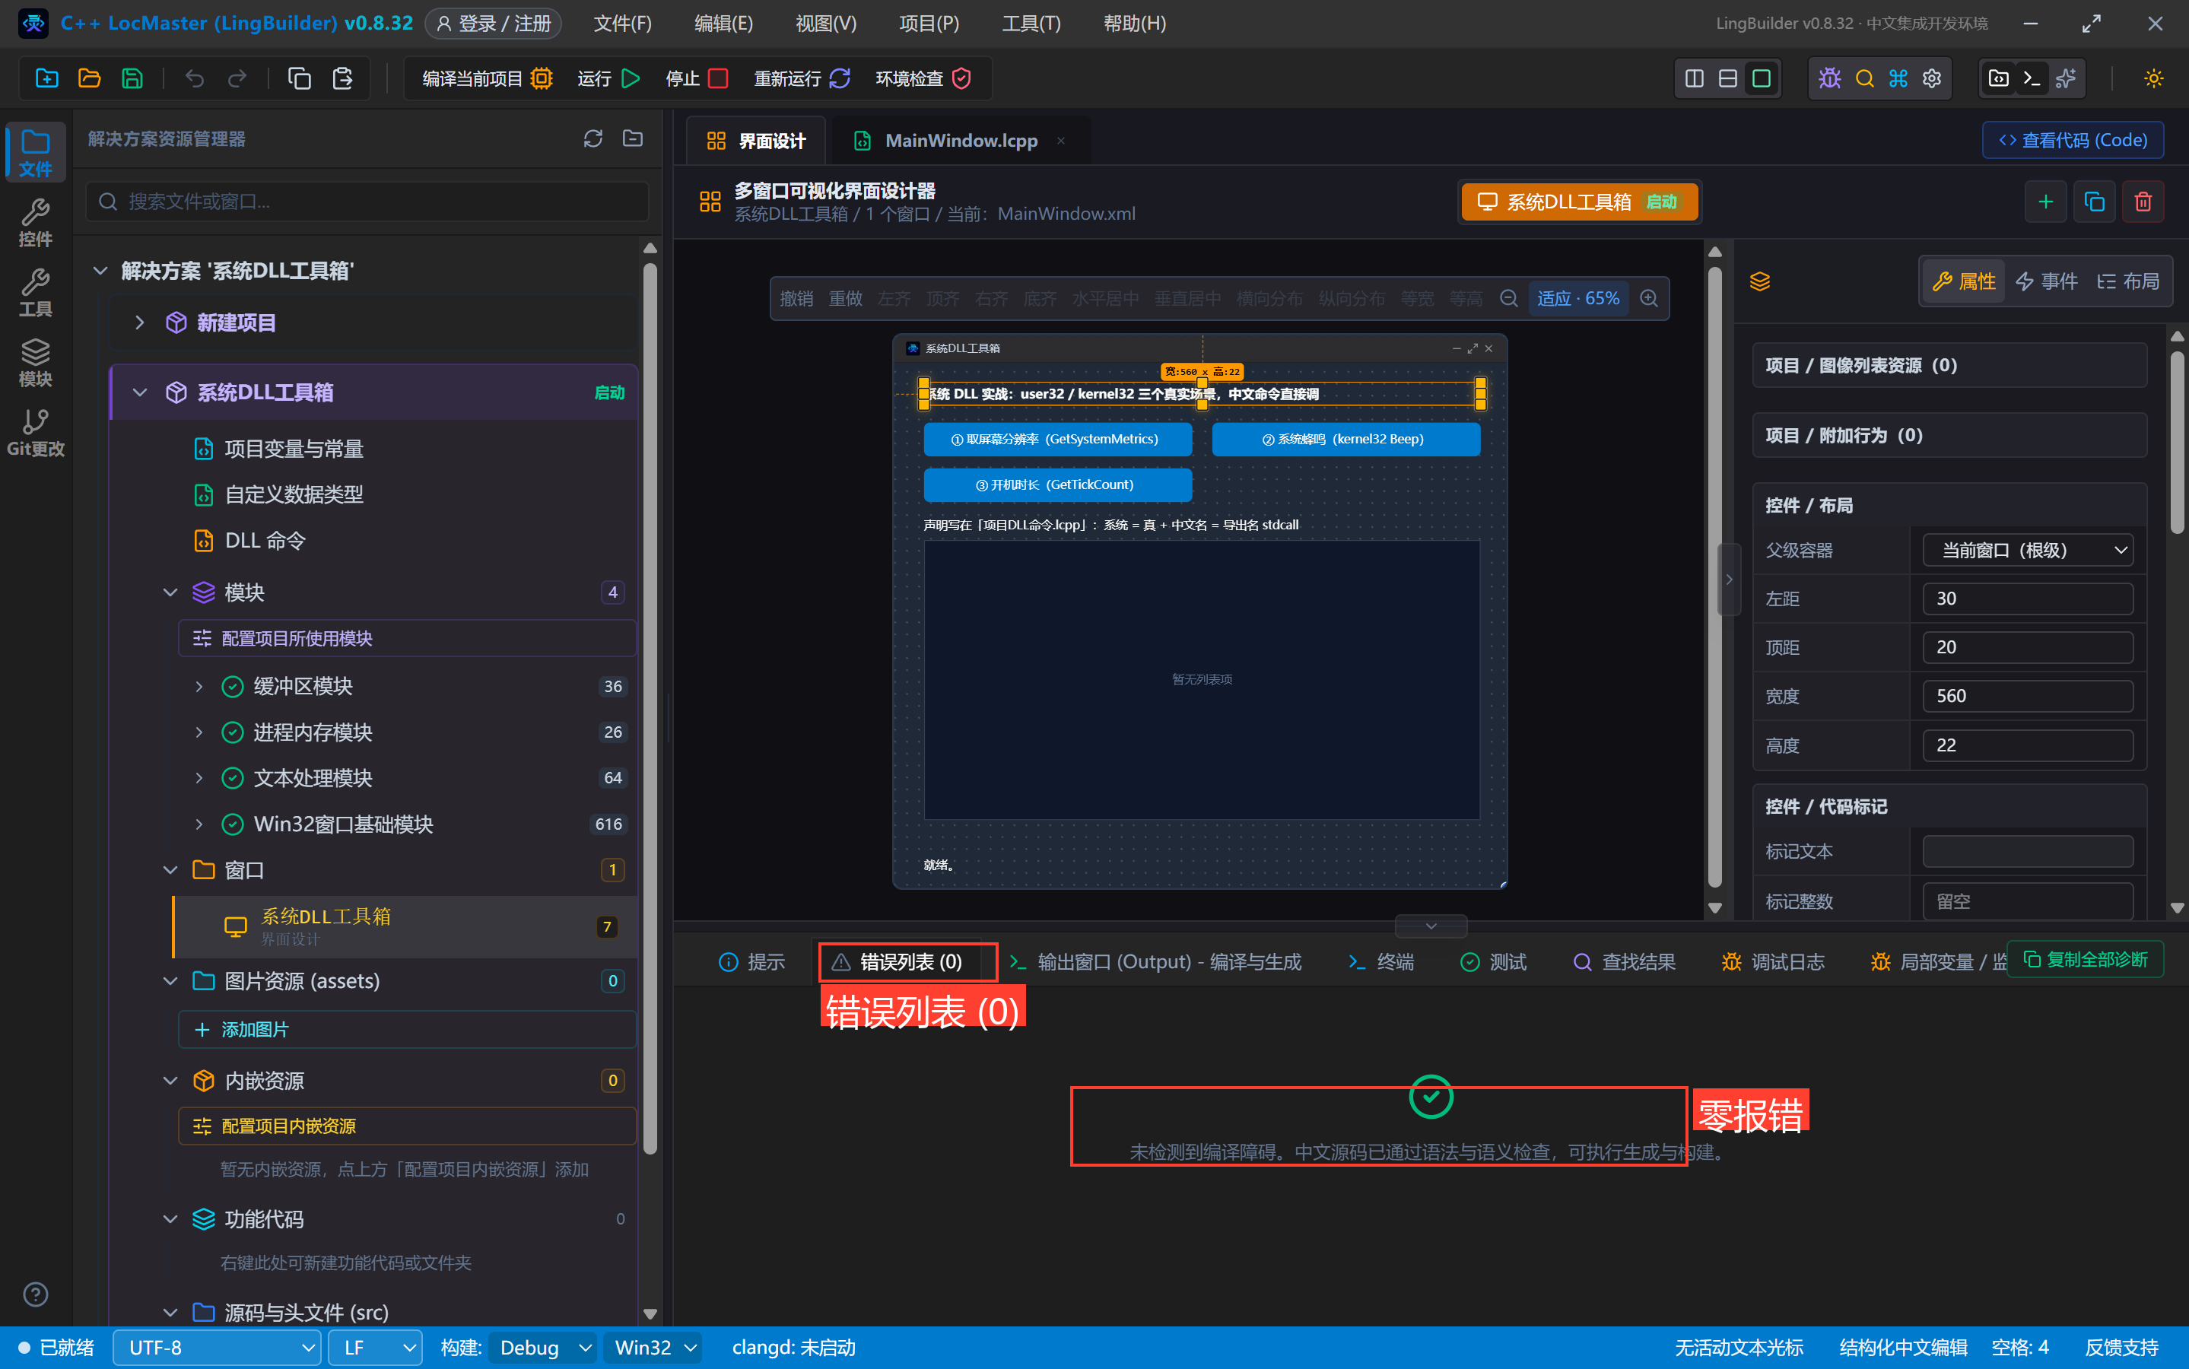The height and width of the screenshot is (1369, 2189).
Task: Click the 搜索文件或窗口 search field
Action: pyautogui.click(x=367, y=201)
